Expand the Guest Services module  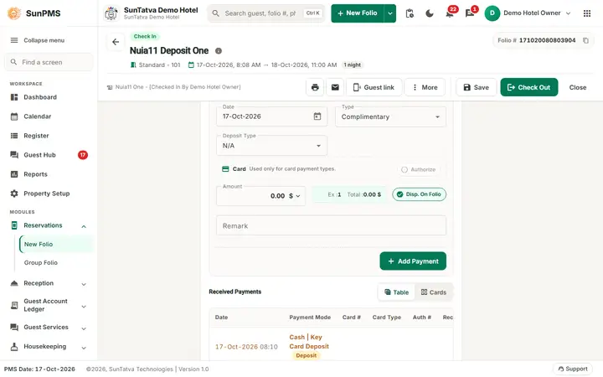(x=84, y=328)
